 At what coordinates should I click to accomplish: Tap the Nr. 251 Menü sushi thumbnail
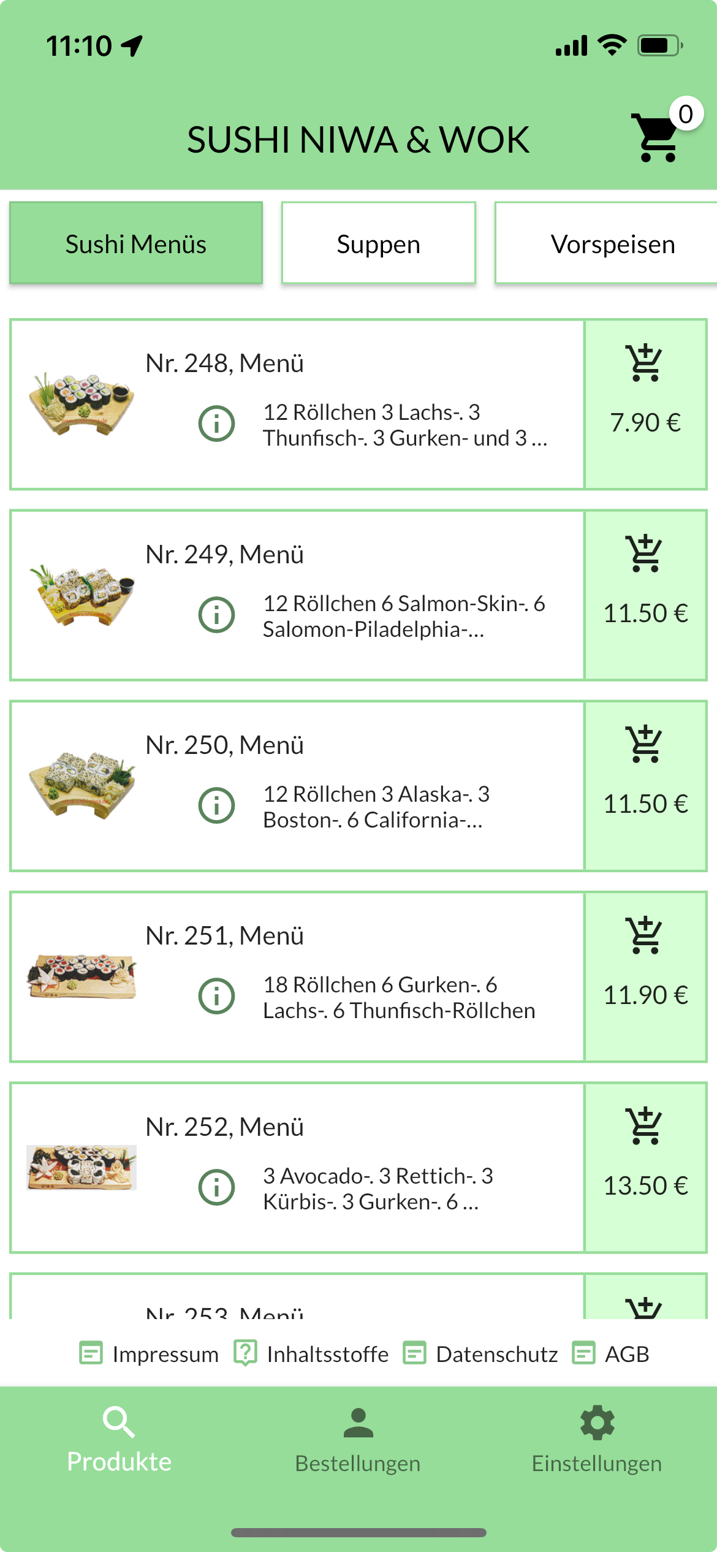pos(82,976)
